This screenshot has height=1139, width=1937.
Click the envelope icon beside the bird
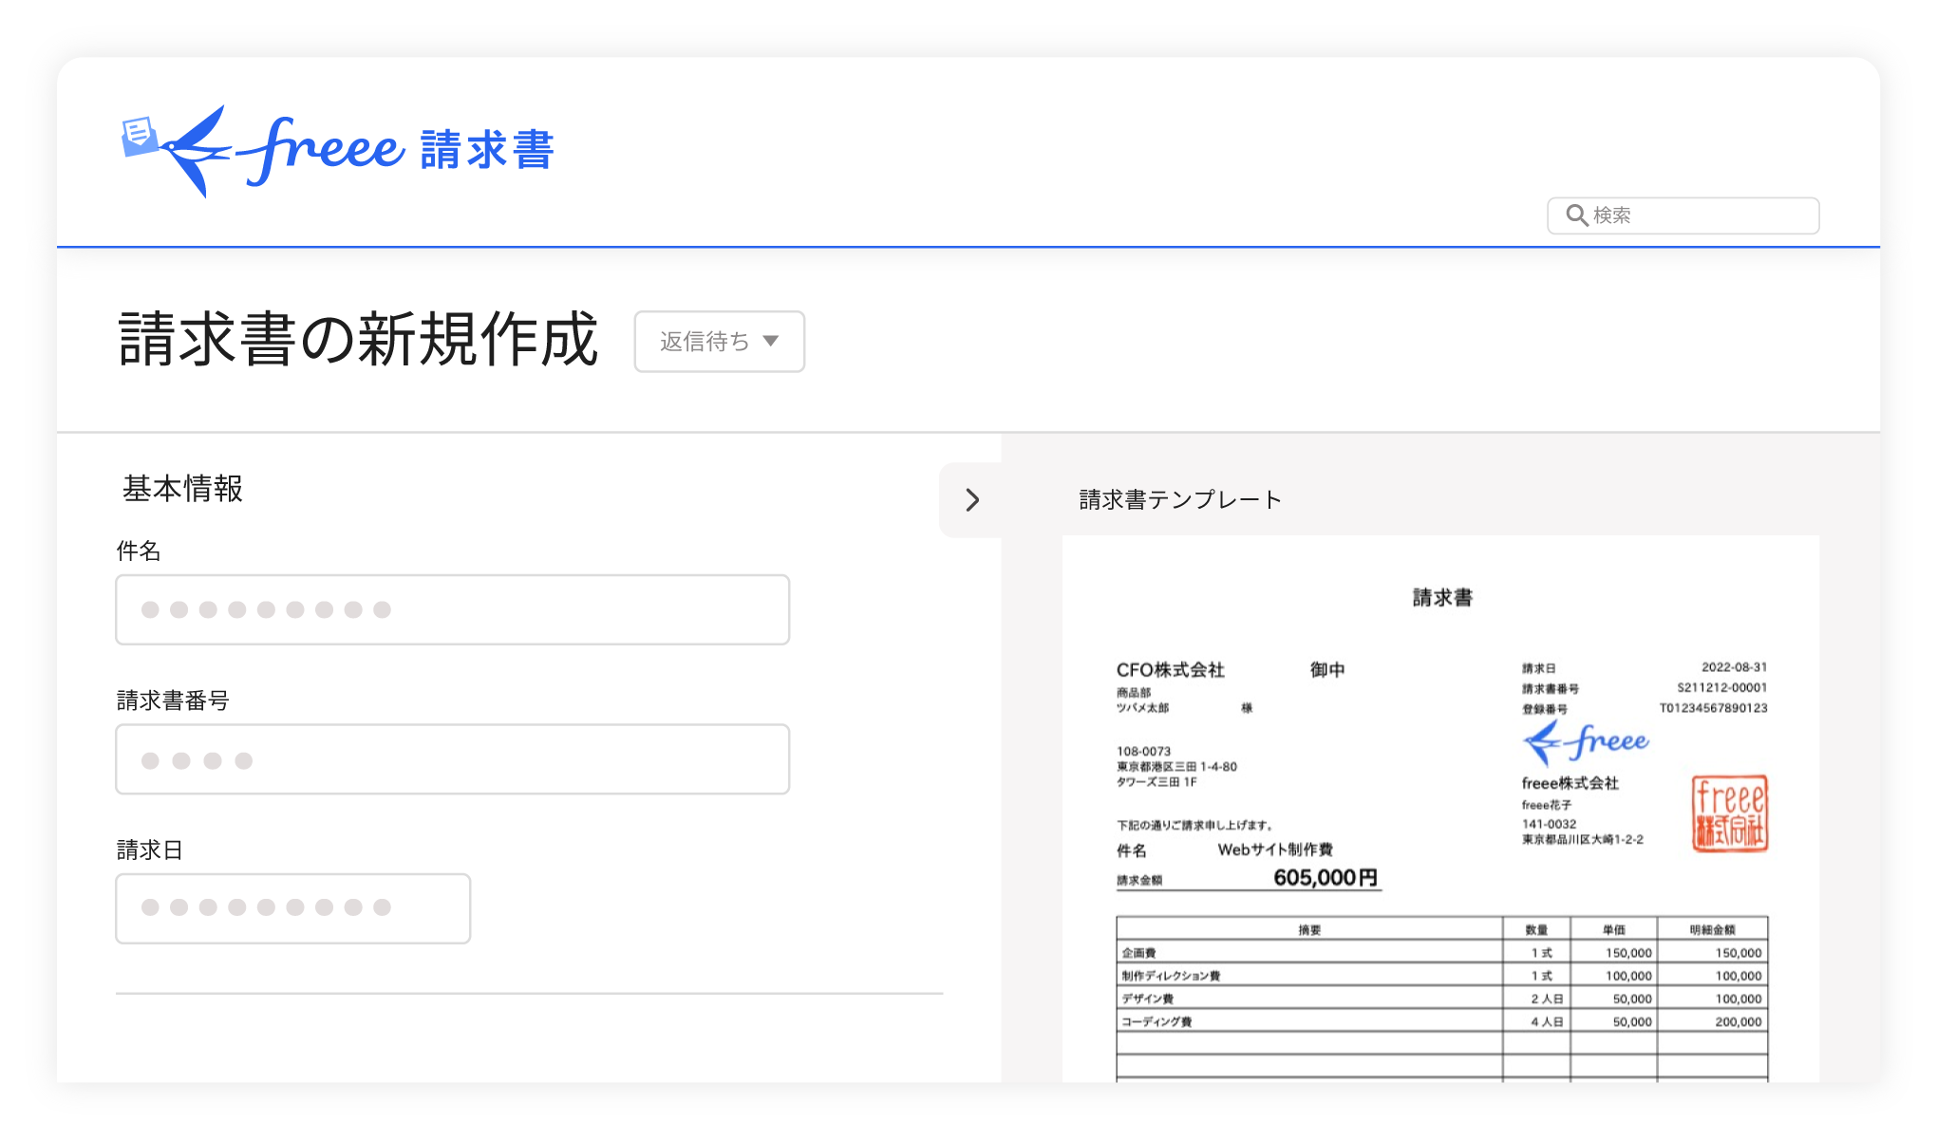point(139,136)
